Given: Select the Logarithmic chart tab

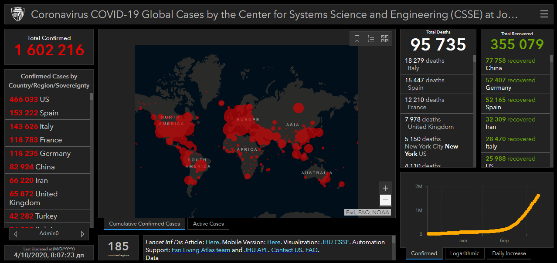Looking at the screenshot, I should click(x=465, y=253).
